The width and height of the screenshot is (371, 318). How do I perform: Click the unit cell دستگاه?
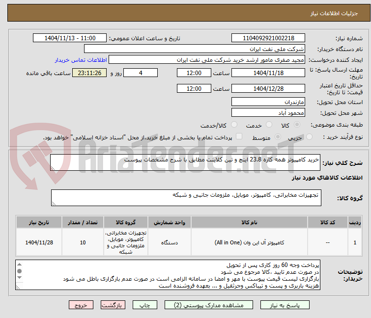point(170,242)
